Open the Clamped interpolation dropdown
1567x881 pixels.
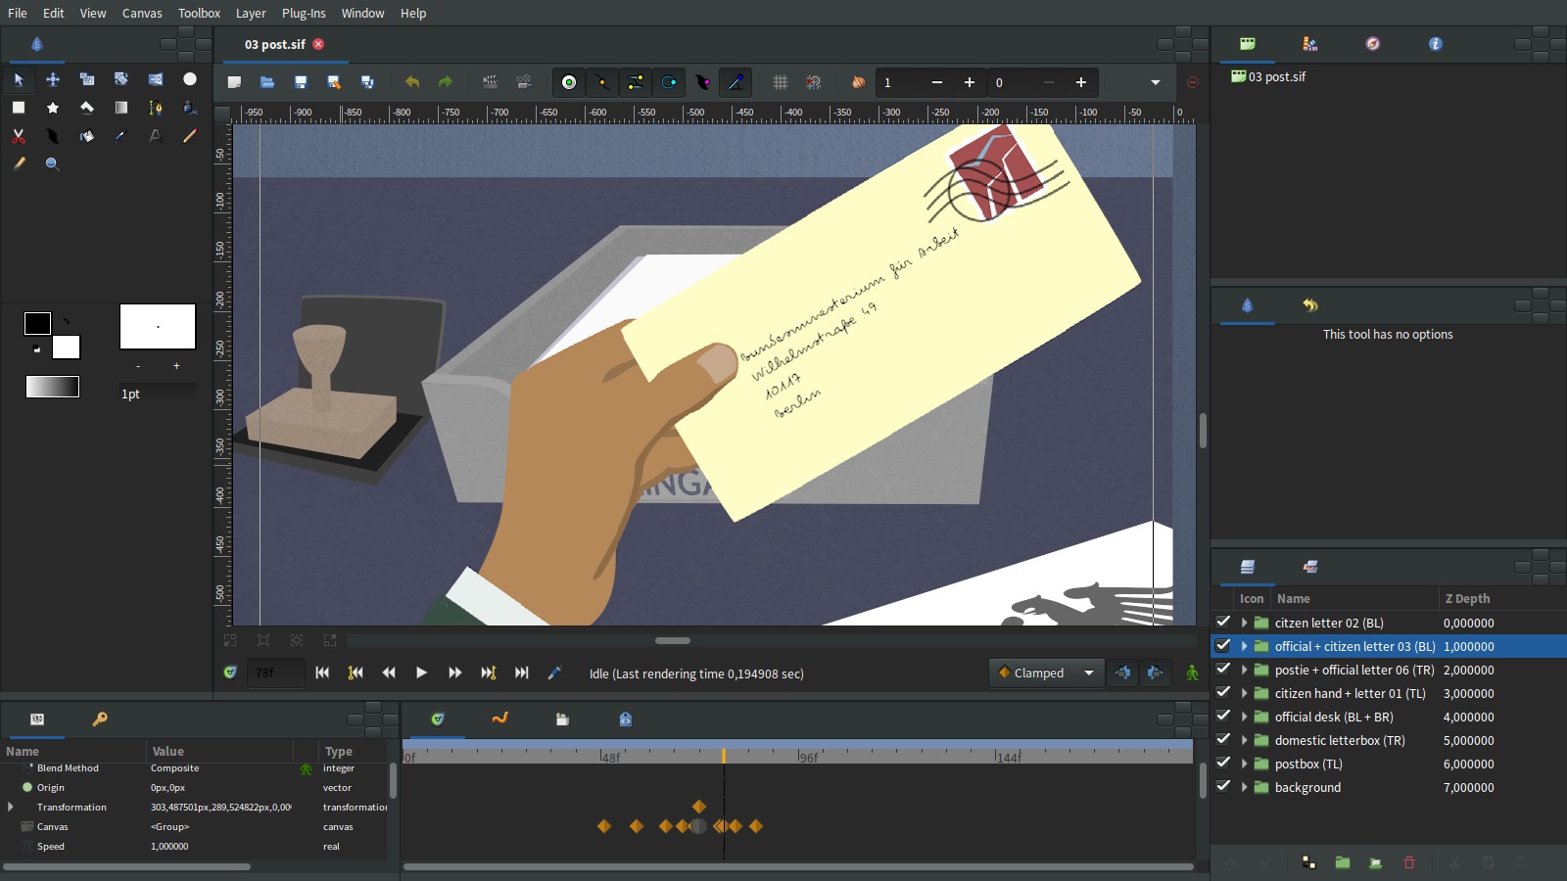pyautogui.click(x=1046, y=672)
